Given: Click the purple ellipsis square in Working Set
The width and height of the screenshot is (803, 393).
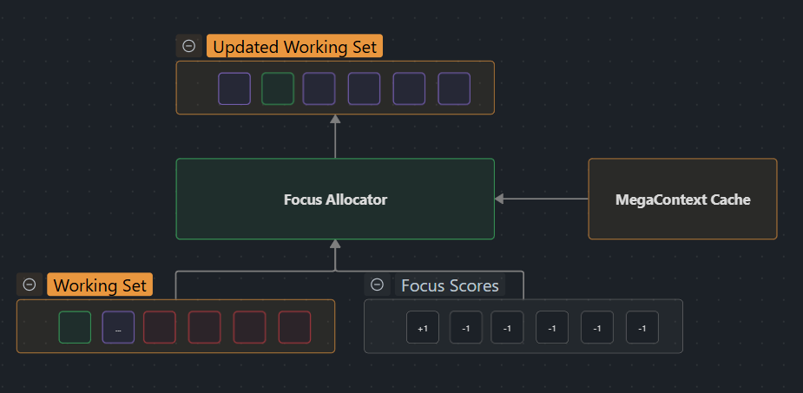Looking at the screenshot, I should 118,327.
